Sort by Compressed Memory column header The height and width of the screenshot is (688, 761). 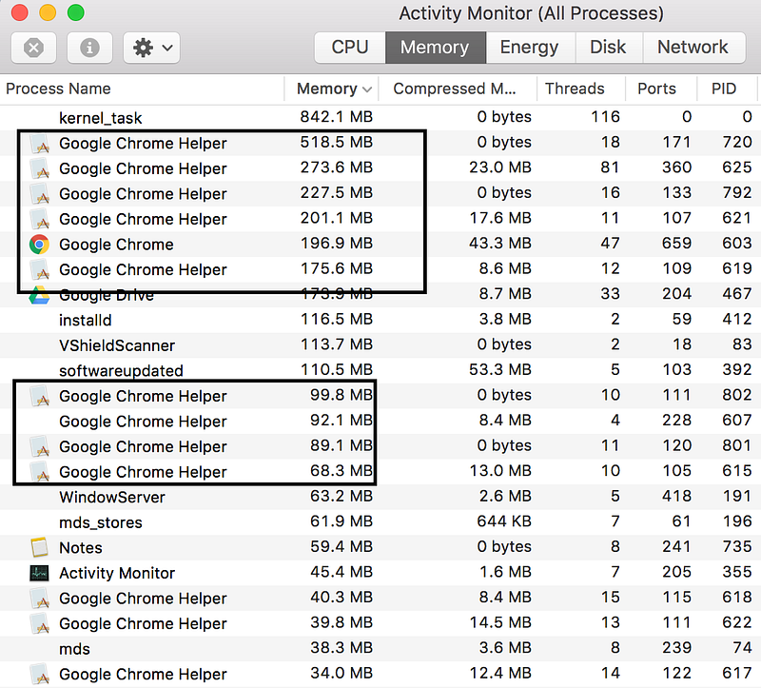[x=455, y=88]
